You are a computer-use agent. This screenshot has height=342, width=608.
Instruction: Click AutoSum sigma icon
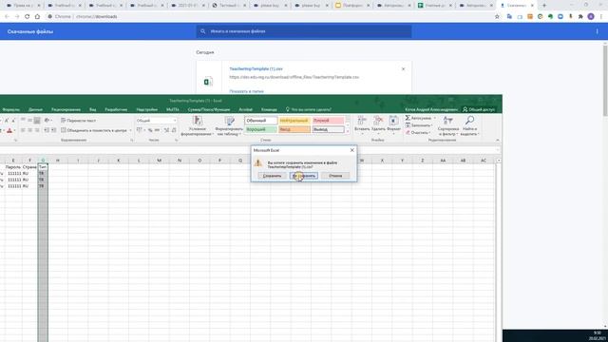408,118
